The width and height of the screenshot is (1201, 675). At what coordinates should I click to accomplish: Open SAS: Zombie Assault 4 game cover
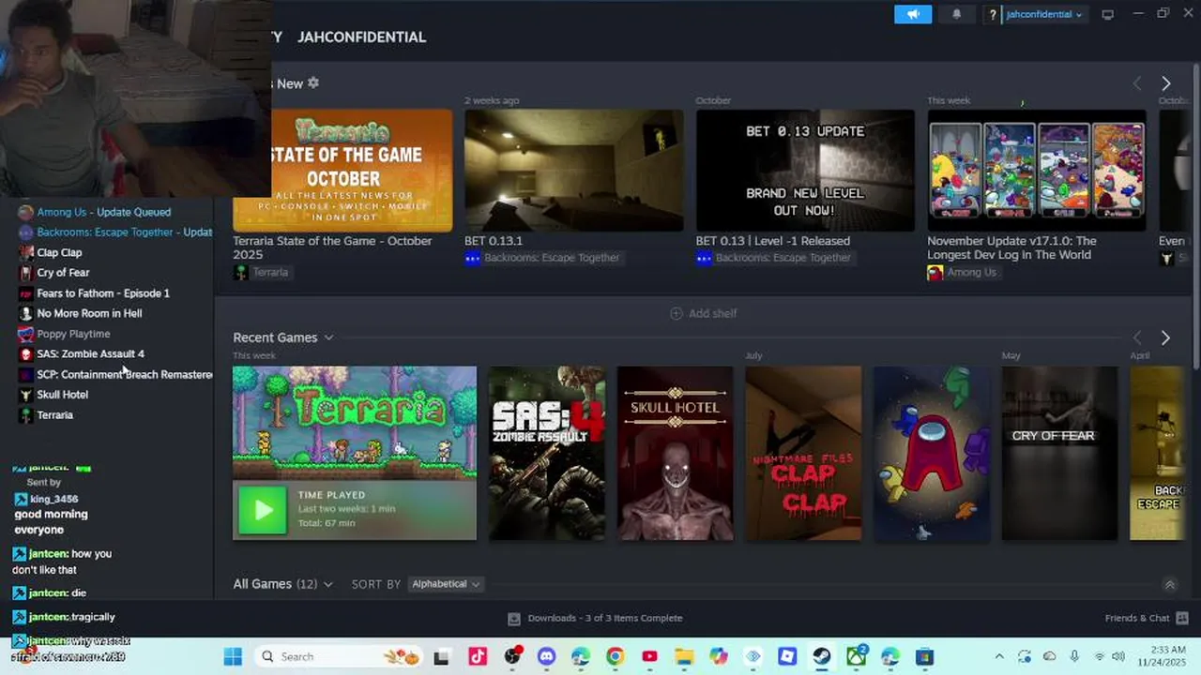[x=547, y=453]
